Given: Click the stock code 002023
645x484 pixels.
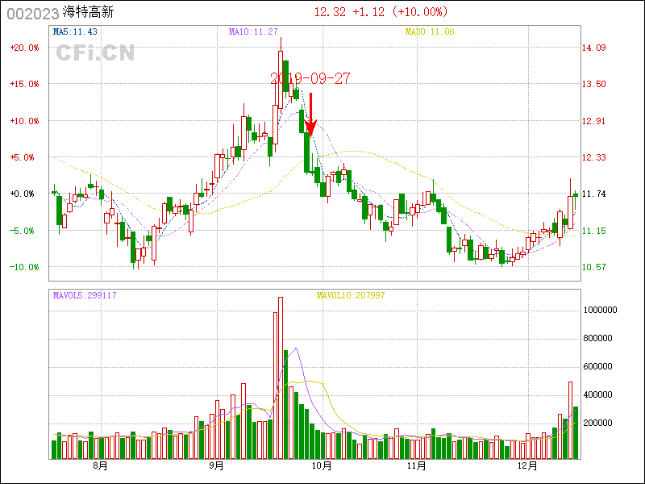Looking at the screenshot, I should pyautogui.click(x=33, y=14).
